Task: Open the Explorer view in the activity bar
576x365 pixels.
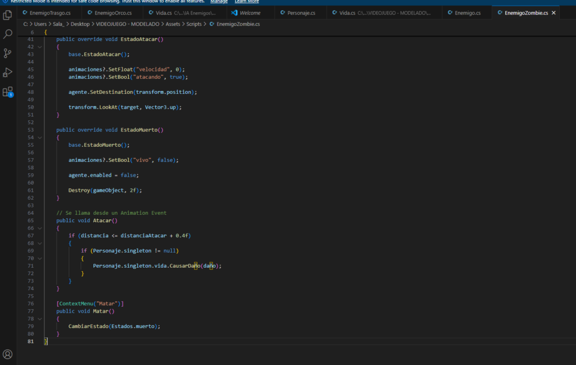Action: tap(8, 15)
